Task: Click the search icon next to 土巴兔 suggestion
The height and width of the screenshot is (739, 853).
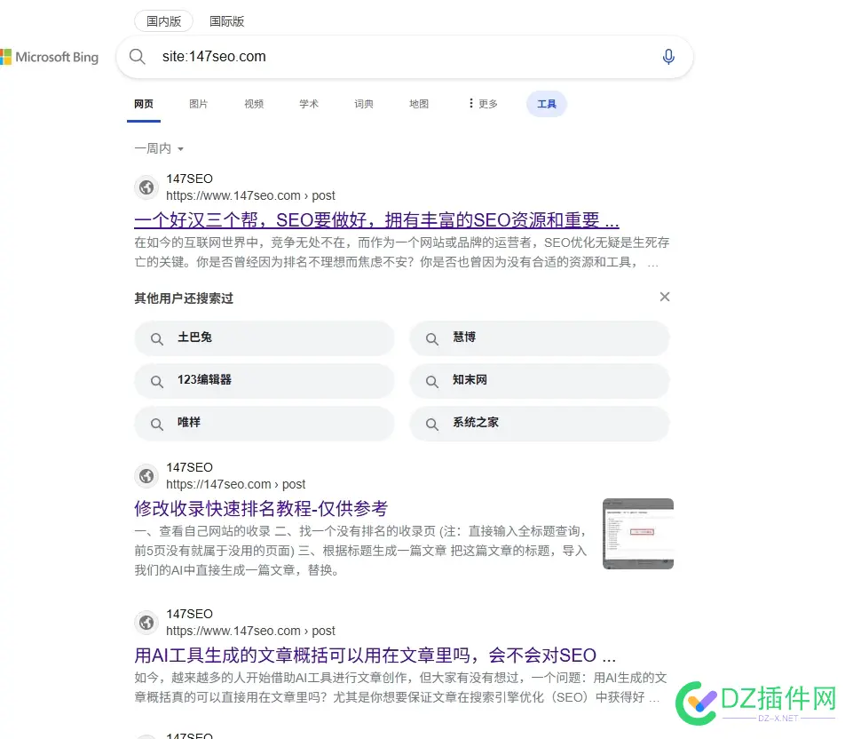Action: tap(157, 338)
